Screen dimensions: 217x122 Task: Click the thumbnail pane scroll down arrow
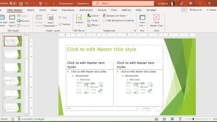tap(26, 115)
